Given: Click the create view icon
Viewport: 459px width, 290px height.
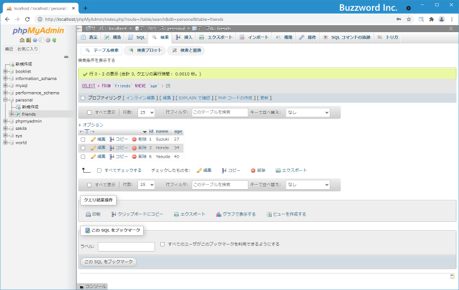Looking at the screenshot, I should (269, 214).
